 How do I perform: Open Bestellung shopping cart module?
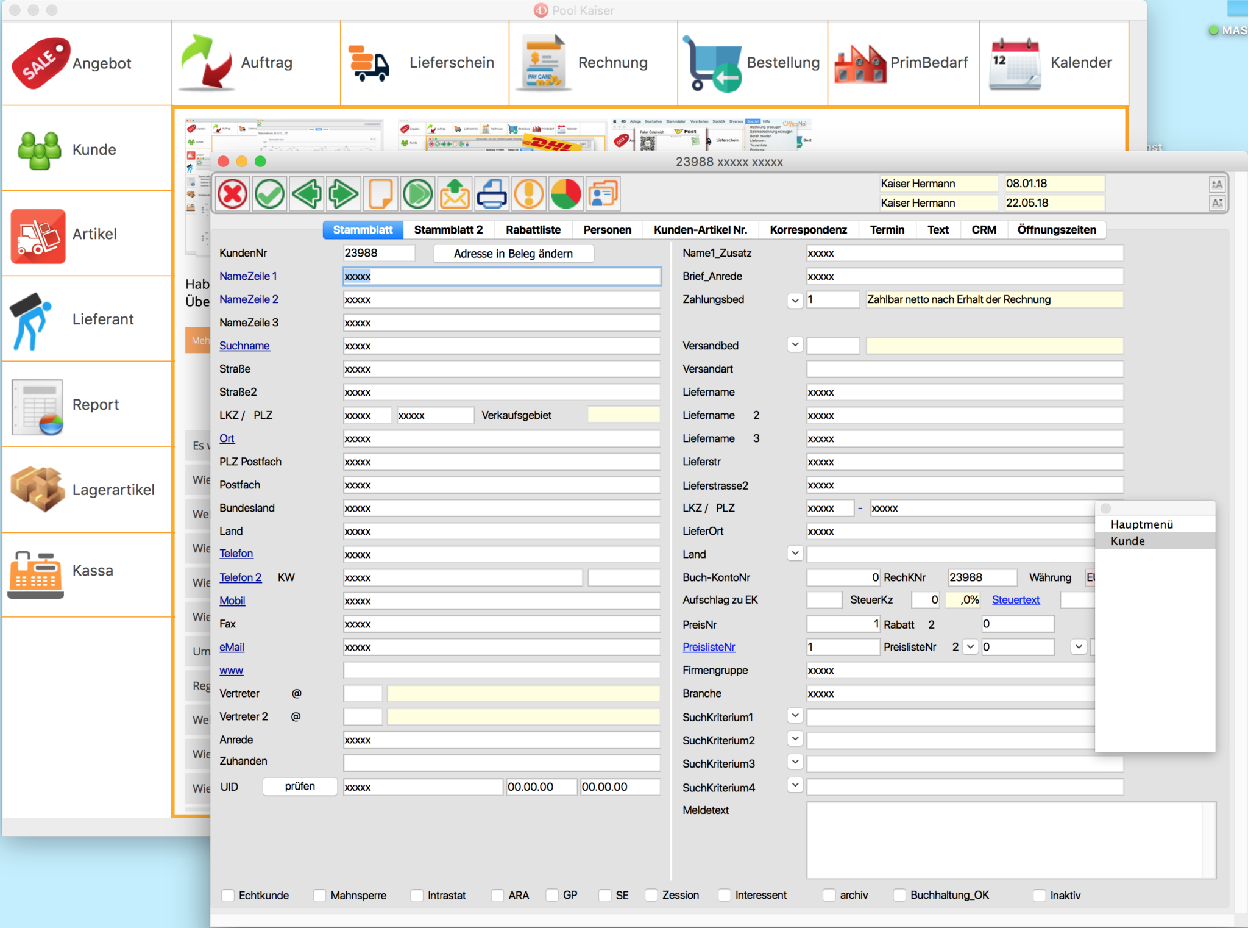753,63
